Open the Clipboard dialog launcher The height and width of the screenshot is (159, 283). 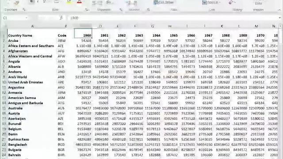pyautogui.click(x=24, y=9)
